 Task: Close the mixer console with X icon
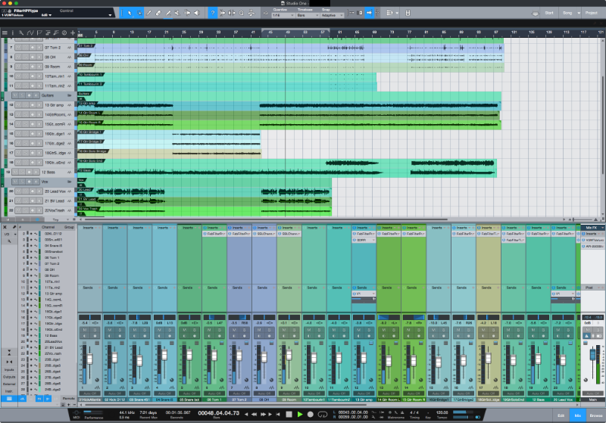(5, 227)
